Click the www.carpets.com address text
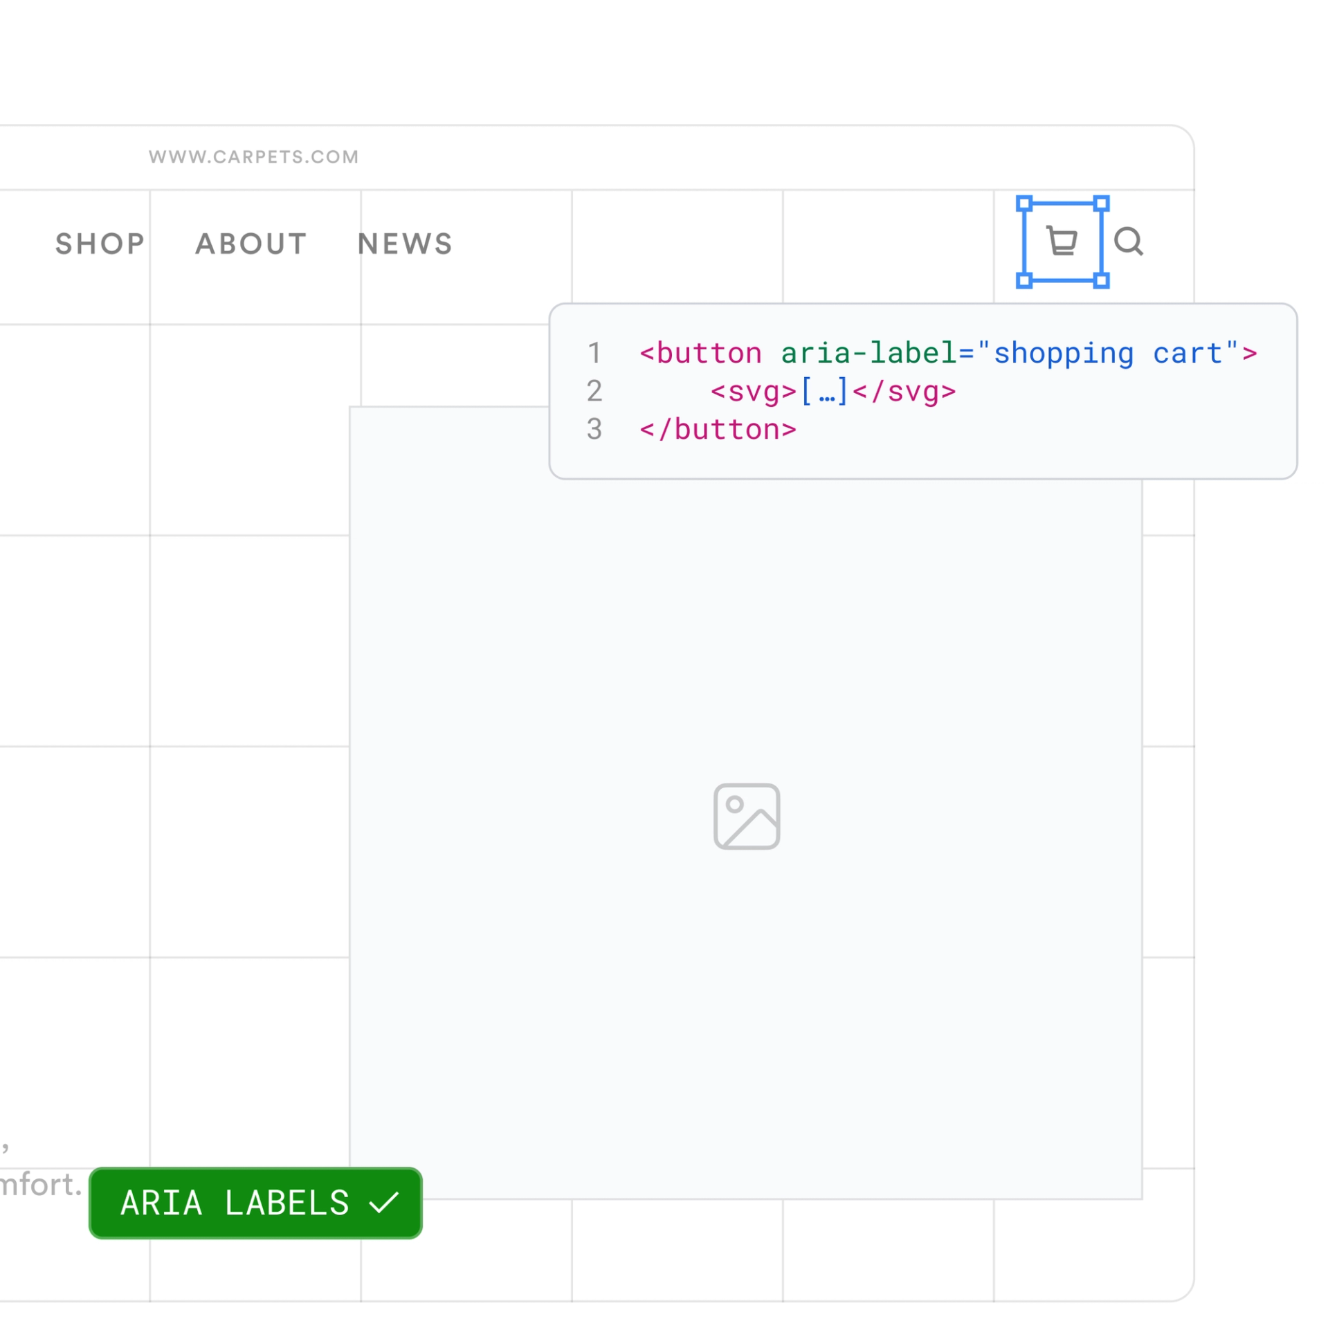This screenshot has height=1328, width=1328. (254, 156)
